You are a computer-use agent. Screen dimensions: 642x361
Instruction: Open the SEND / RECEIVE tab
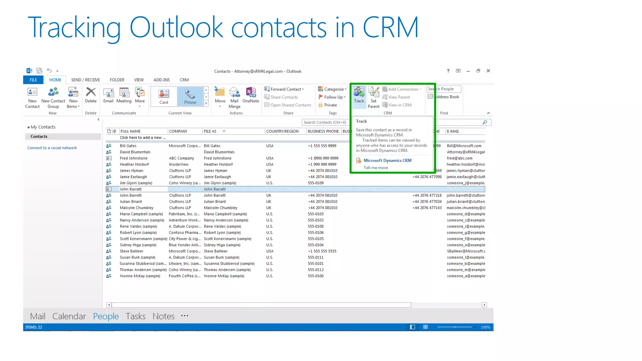coord(85,80)
